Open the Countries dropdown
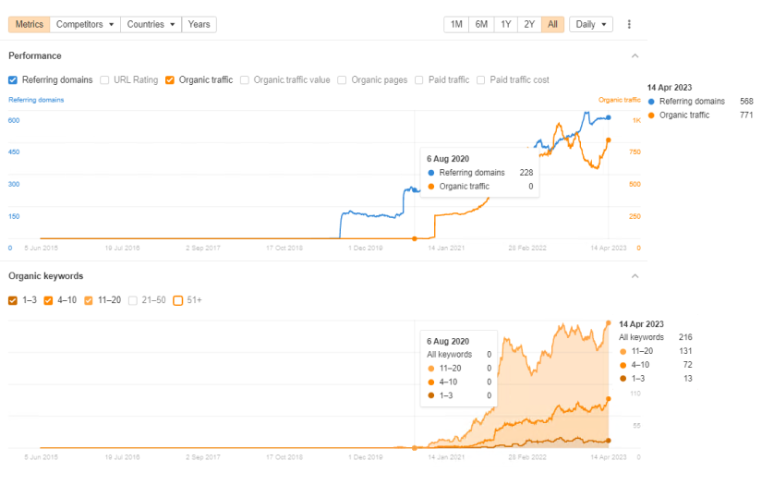Image resolution: width=762 pixels, height=485 pixels. tap(151, 24)
